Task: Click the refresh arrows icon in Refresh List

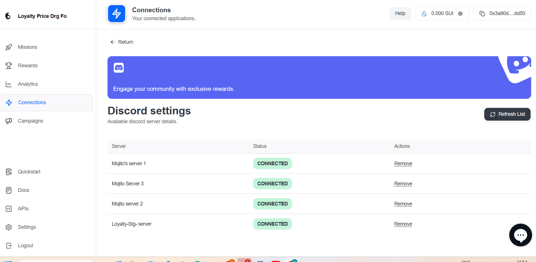Action: (493, 114)
